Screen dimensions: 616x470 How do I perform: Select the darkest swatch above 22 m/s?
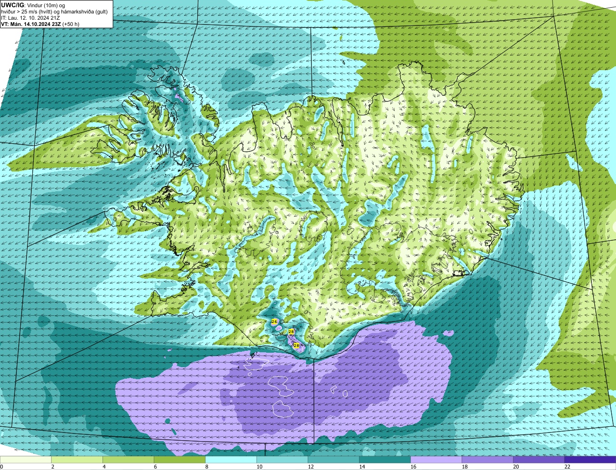(x=590, y=459)
